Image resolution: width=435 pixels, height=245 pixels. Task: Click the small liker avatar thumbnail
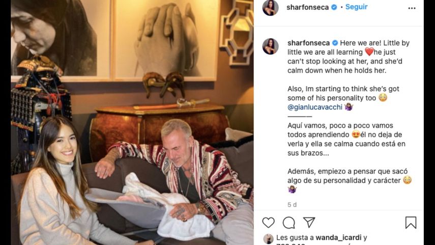click(x=268, y=238)
